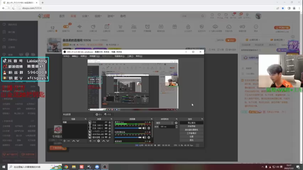The width and height of the screenshot is (303, 170).
Task: Remove the selected scene with the minus icon
Action: coord(69,141)
